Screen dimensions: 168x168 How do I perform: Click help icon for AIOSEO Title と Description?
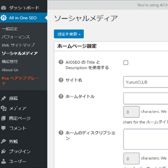[x=61, y=62]
